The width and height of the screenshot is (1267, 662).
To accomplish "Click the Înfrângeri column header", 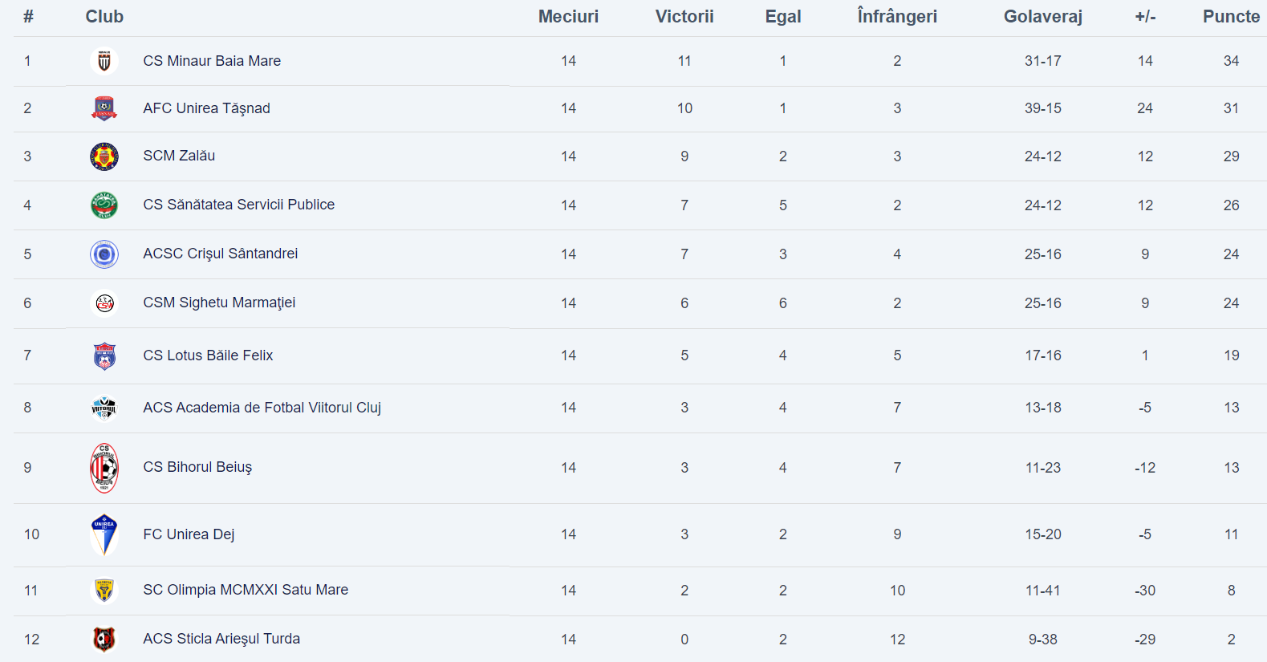I will 897,17.
